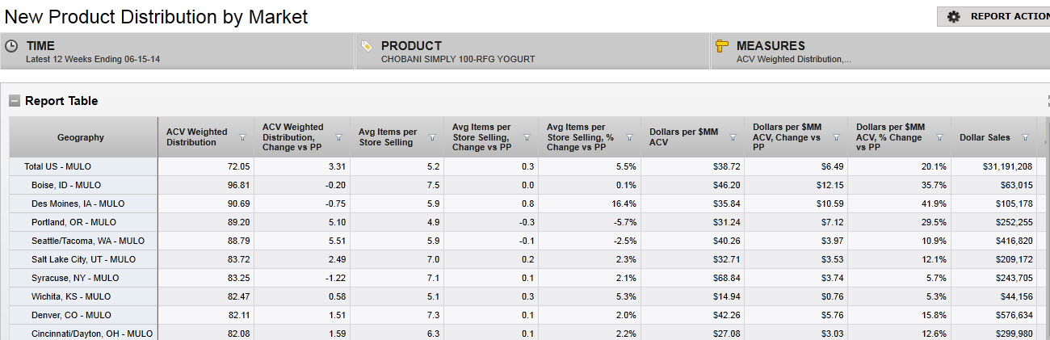Filter the ACV Weighted Distribution column

(243, 138)
